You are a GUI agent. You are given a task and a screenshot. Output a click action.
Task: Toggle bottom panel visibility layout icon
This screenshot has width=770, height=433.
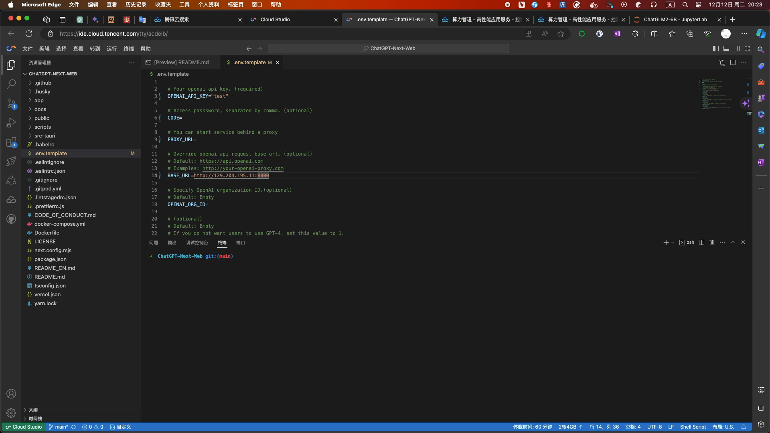coord(726,49)
